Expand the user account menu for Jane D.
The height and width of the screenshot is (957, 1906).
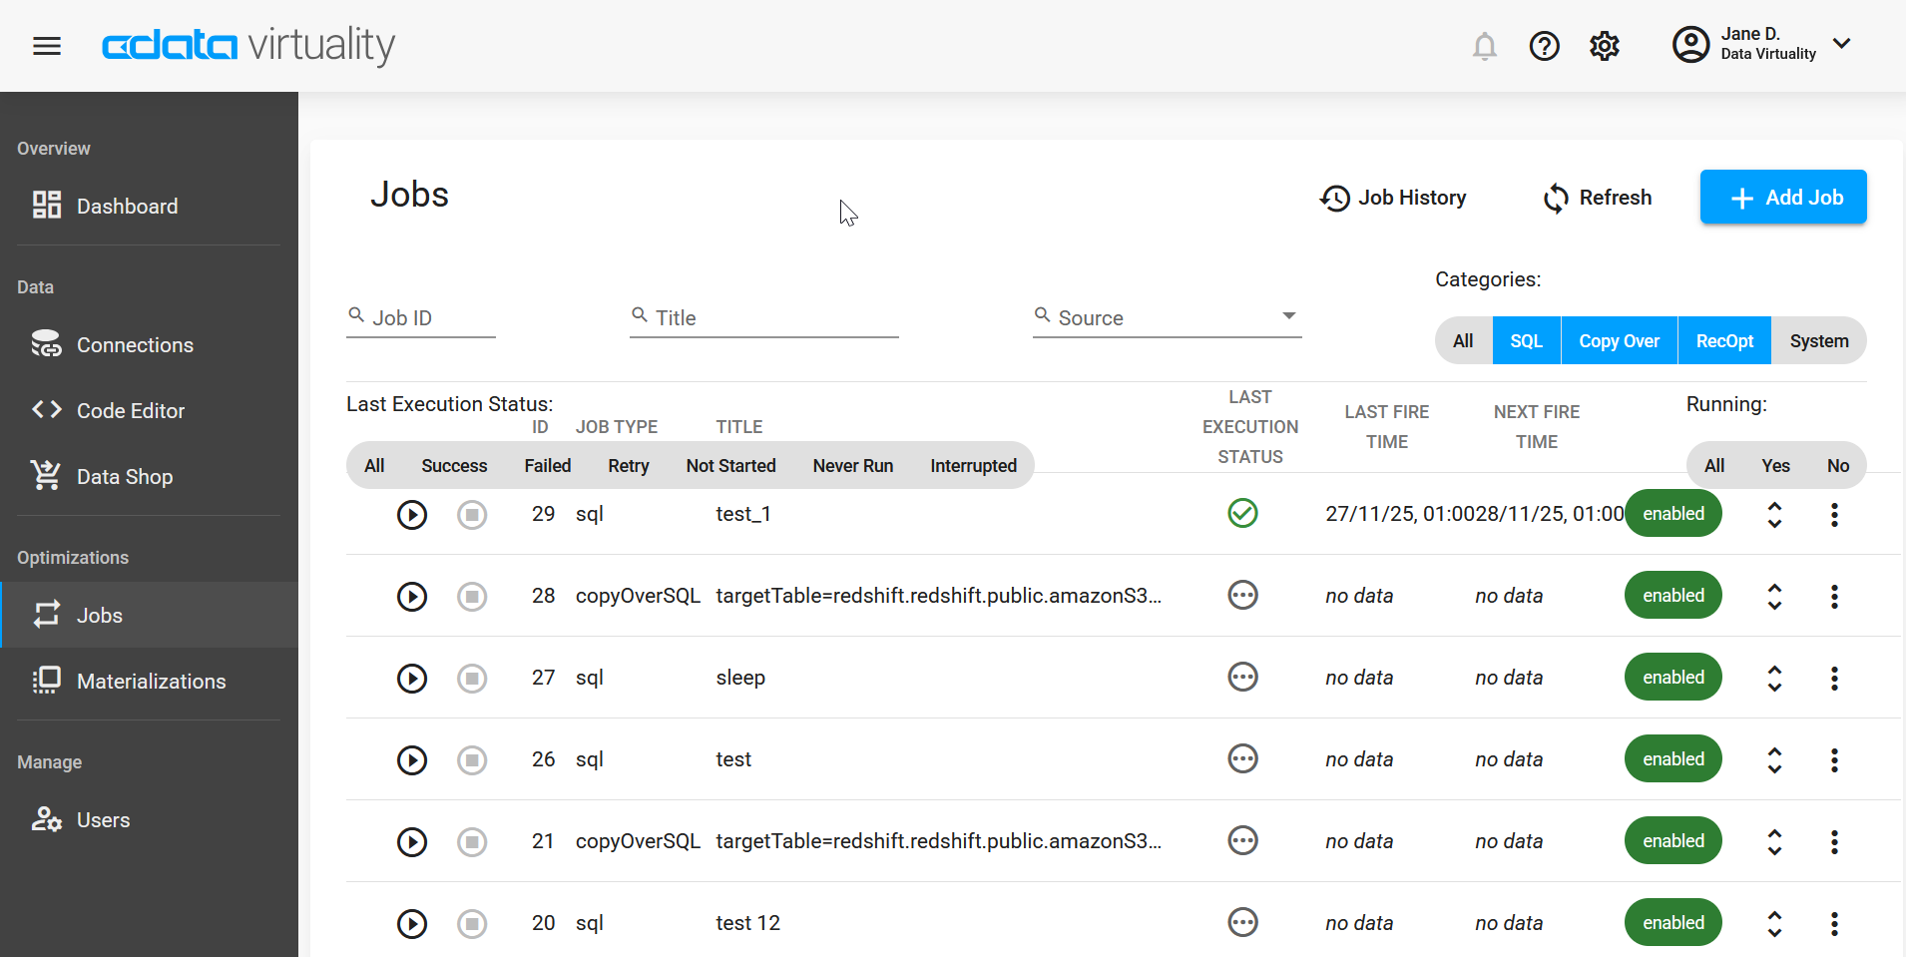tap(1841, 44)
